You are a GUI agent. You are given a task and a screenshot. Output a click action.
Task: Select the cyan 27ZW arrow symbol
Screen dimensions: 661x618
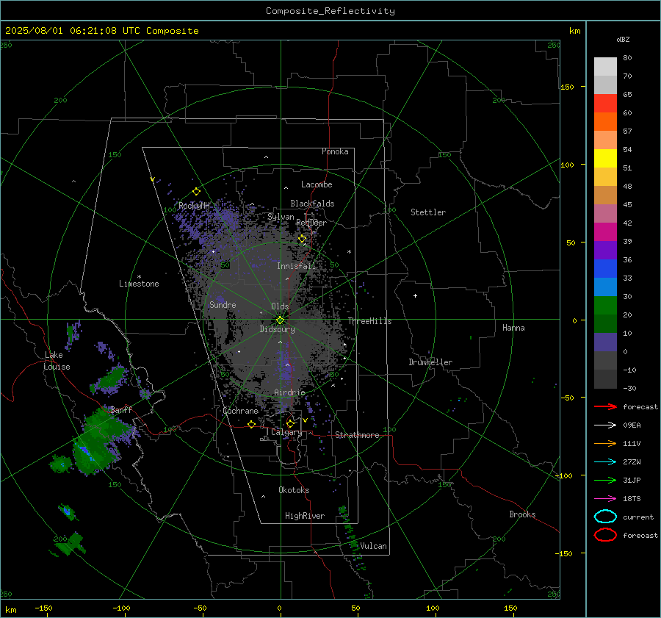[x=605, y=462]
